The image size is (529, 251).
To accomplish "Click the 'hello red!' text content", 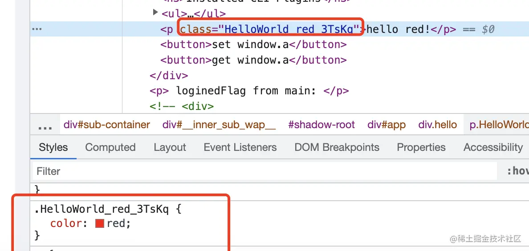I will (x=398, y=29).
